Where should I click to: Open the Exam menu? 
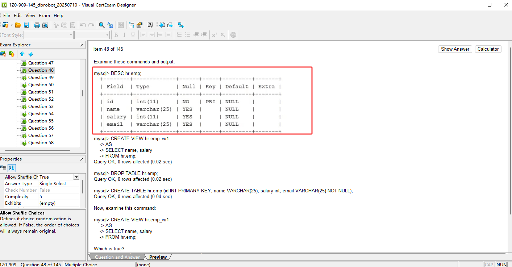point(44,15)
